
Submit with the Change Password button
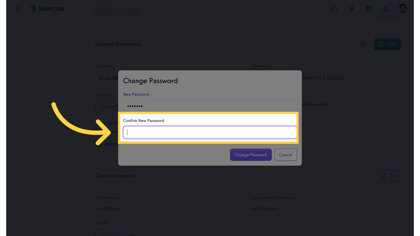coord(251,155)
